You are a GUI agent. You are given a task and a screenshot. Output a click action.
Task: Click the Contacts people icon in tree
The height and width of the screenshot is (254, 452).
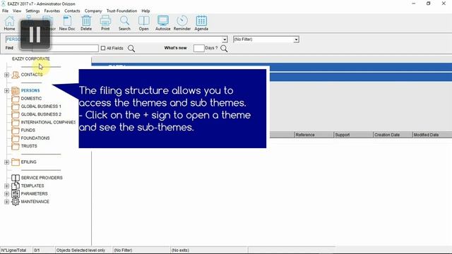tap(16, 75)
